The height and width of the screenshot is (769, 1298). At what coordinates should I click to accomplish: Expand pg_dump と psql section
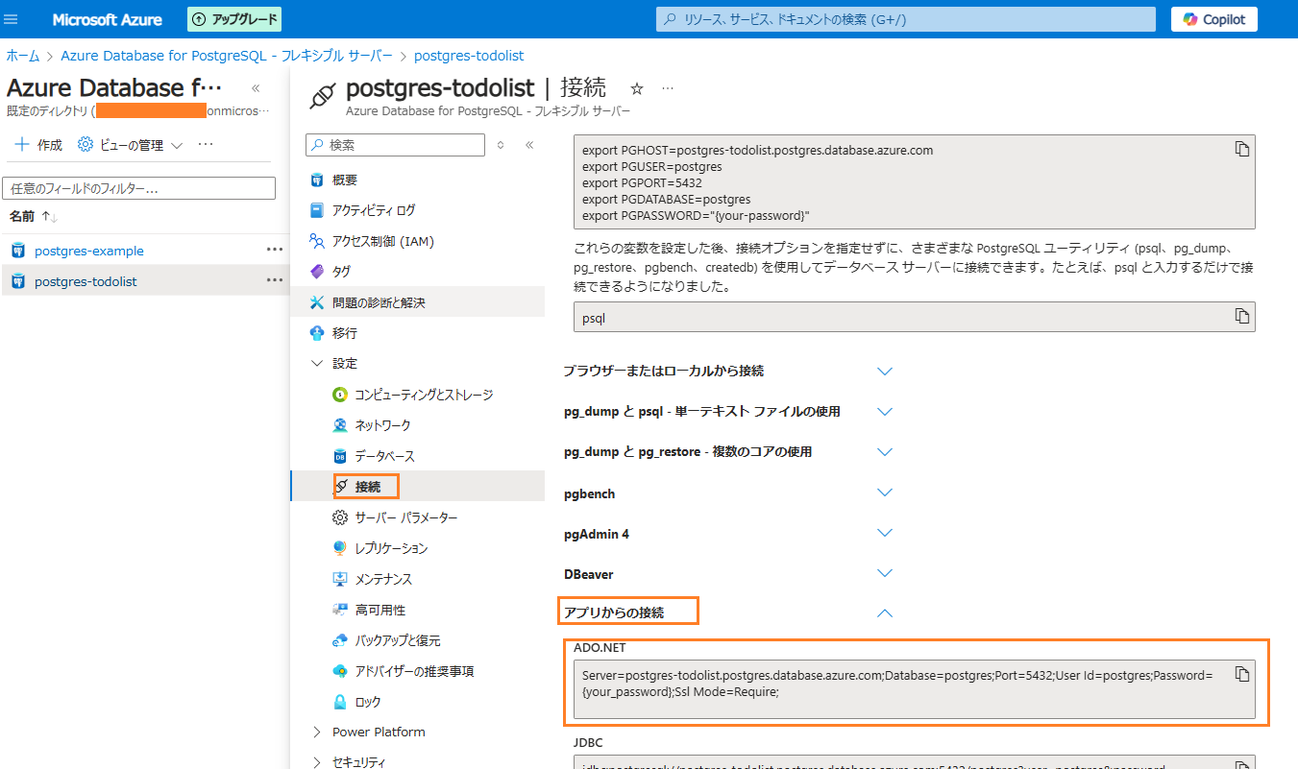point(885,411)
